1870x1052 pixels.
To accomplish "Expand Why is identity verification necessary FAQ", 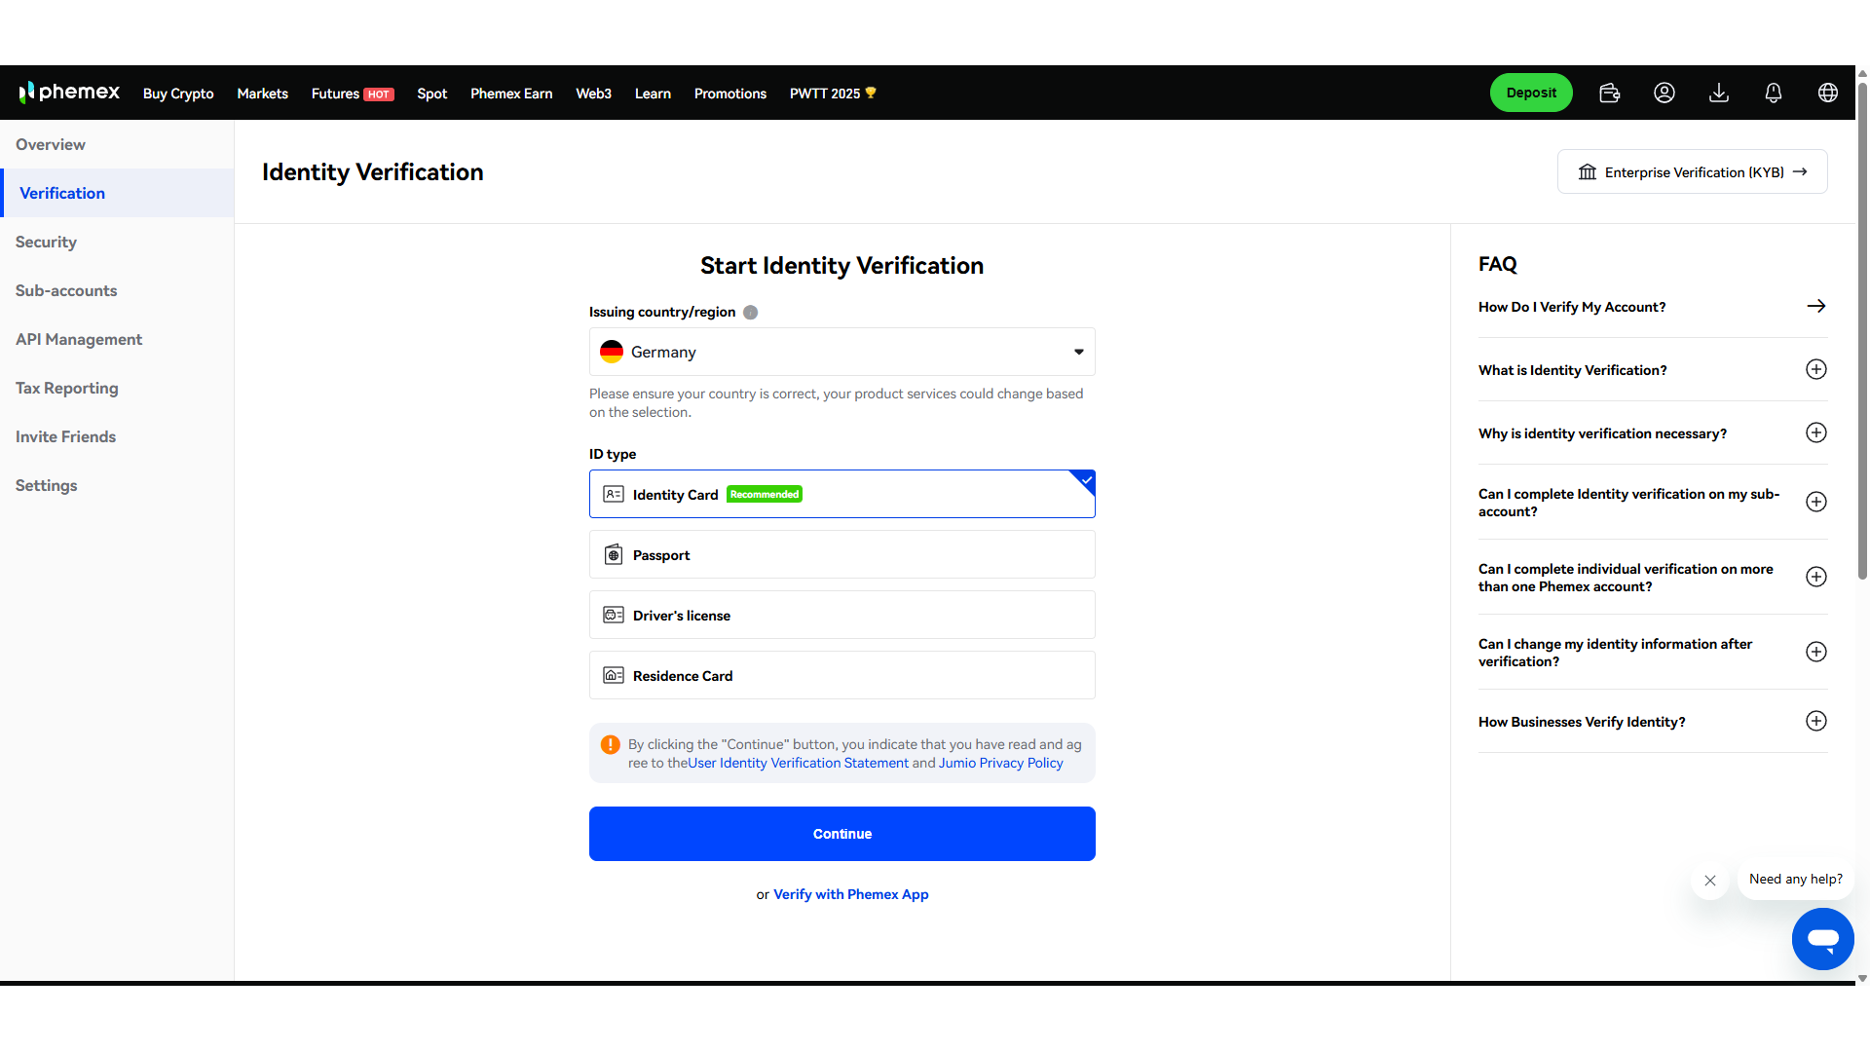I will click(1816, 432).
